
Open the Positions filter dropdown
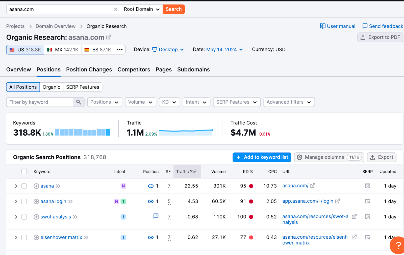pyautogui.click(x=105, y=102)
